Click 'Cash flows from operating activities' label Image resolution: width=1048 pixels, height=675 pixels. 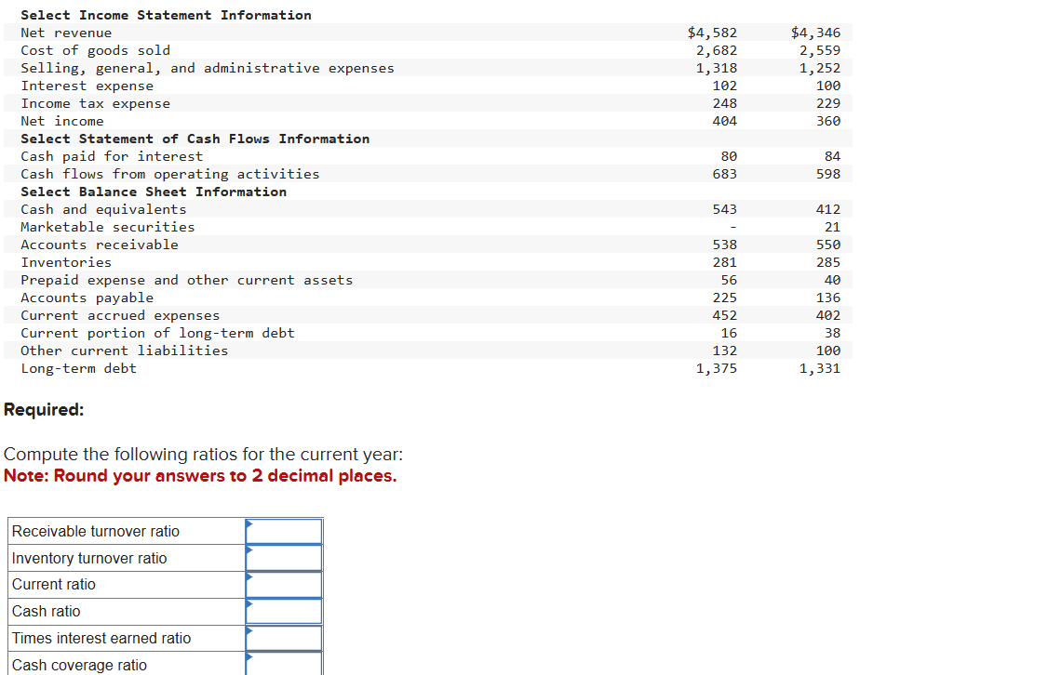pos(169,174)
